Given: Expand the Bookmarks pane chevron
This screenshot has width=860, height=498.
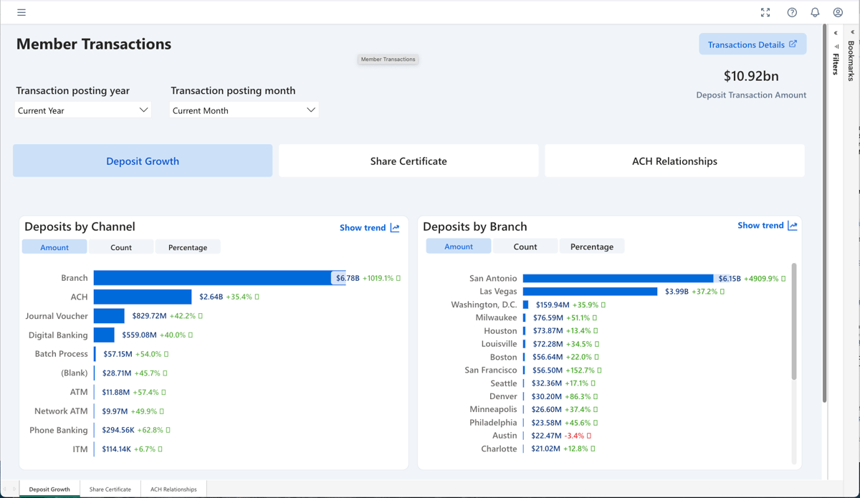Looking at the screenshot, I should tap(852, 32).
